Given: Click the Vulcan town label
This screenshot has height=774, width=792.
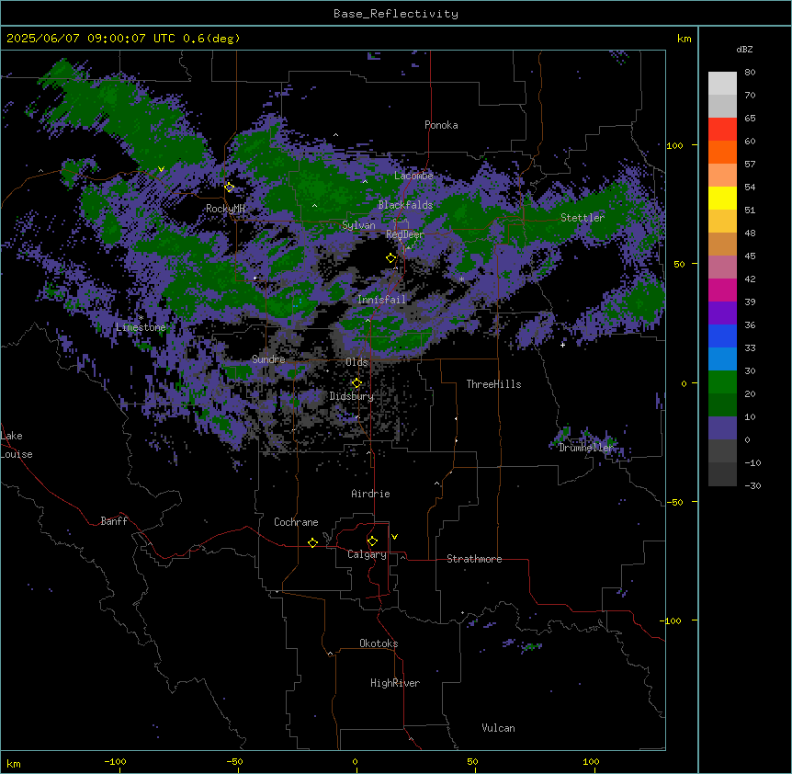Looking at the screenshot, I should click(x=498, y=728).
